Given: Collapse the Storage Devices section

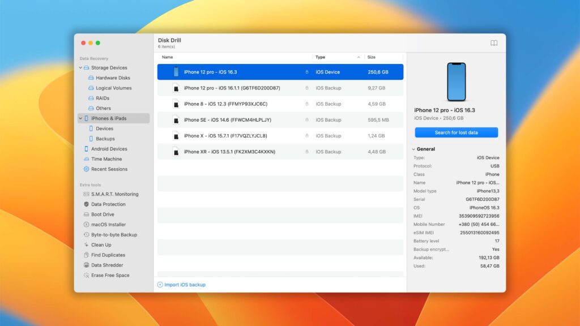Looking at the screenshot, I should (x=80, y=67).
